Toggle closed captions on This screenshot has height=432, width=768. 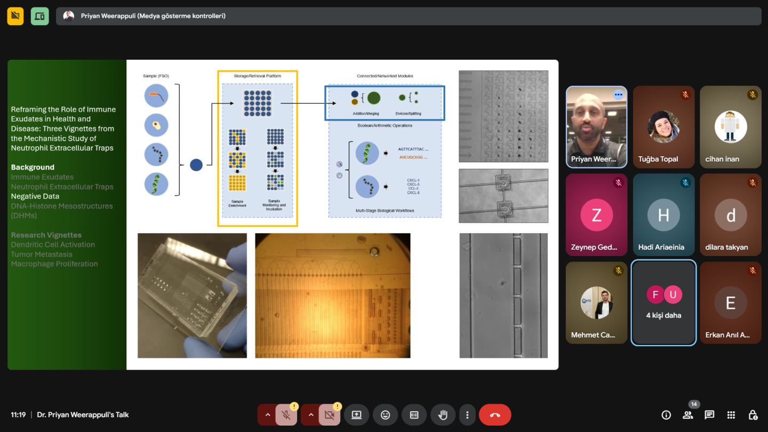414,415
